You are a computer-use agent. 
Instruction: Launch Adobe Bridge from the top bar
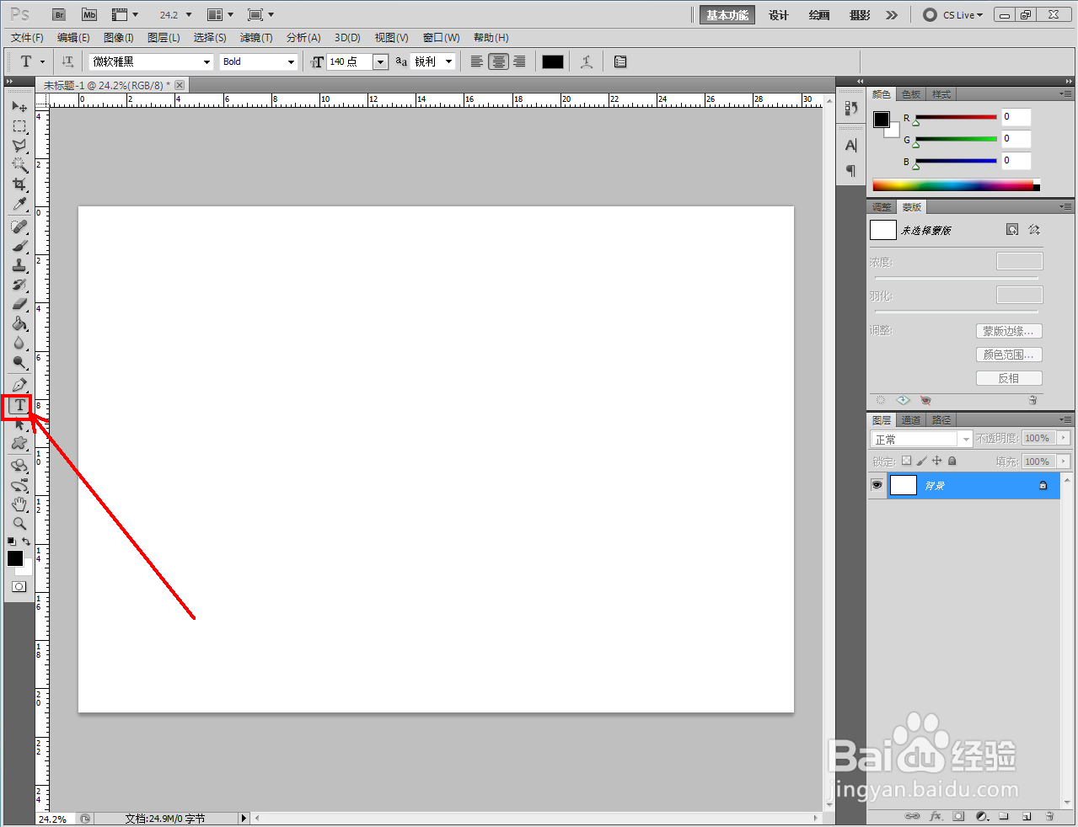(x=59, y=15)
